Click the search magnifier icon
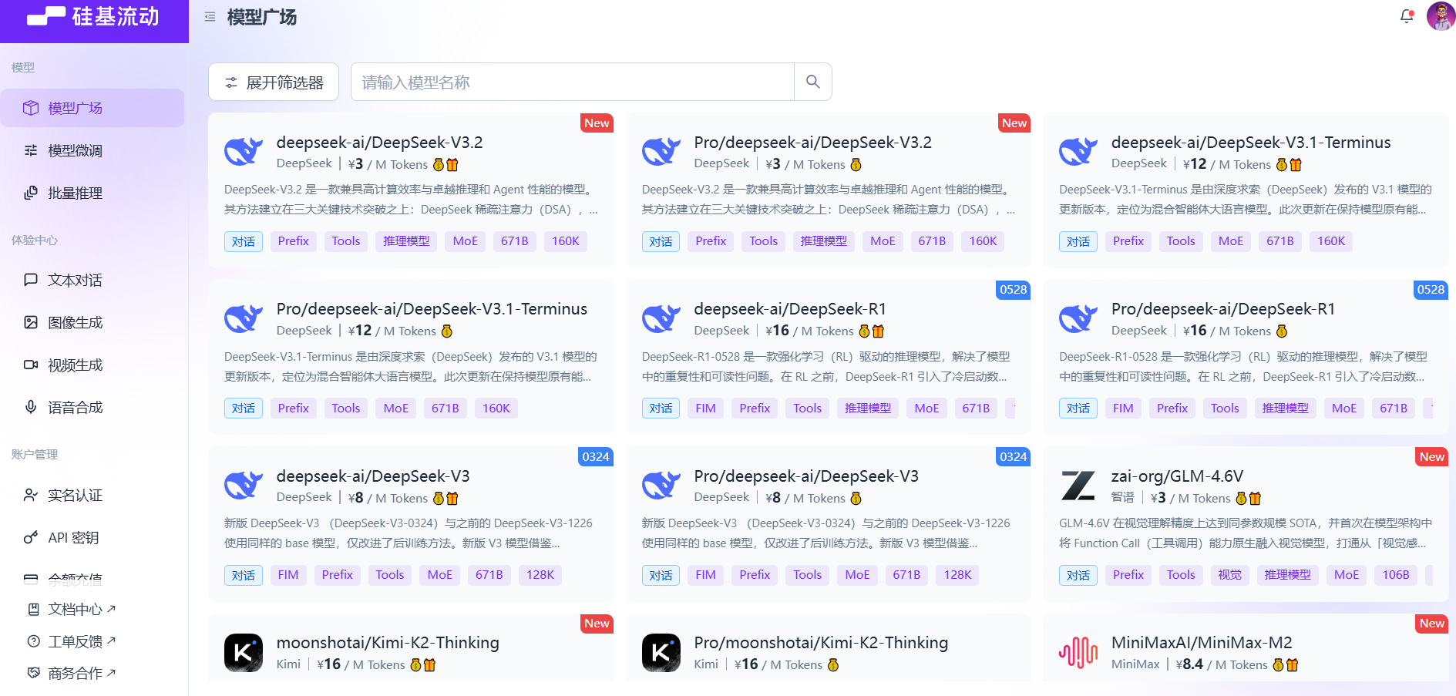The image size is (1456, 696). coord(812,82)
